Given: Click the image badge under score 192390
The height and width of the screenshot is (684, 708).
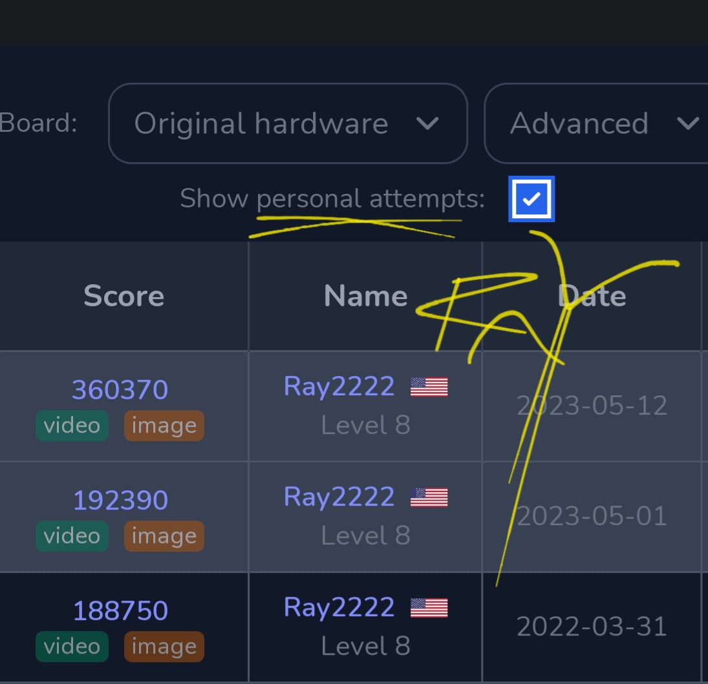Looking at the screenshot, I should click(x=164, y=536).
